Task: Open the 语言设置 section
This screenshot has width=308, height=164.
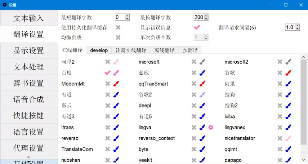Action: 29,132
